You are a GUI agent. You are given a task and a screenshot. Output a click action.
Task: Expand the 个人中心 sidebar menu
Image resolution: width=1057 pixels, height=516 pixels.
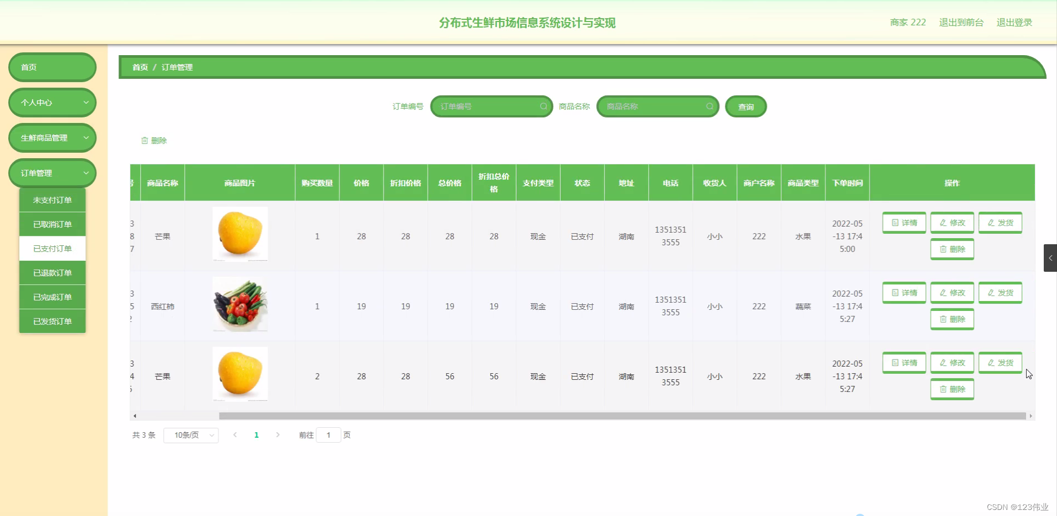coord(52,103)
